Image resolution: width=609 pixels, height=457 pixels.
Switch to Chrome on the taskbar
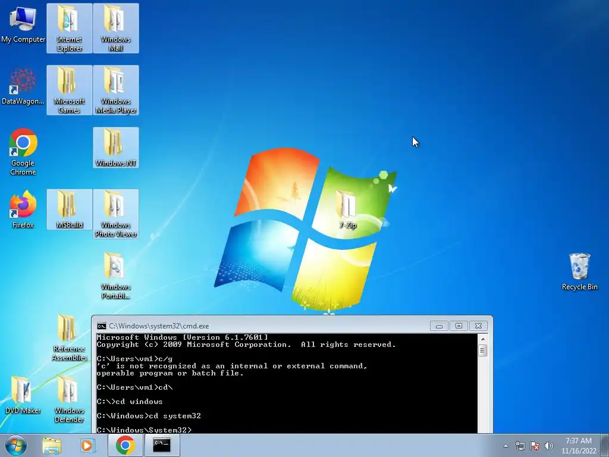(x=125, y=445)
